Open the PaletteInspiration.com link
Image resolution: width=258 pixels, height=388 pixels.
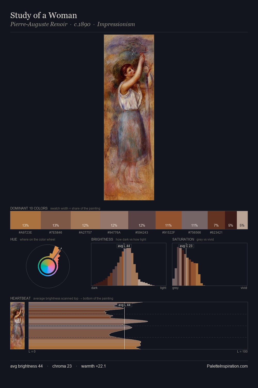[227, 366]
